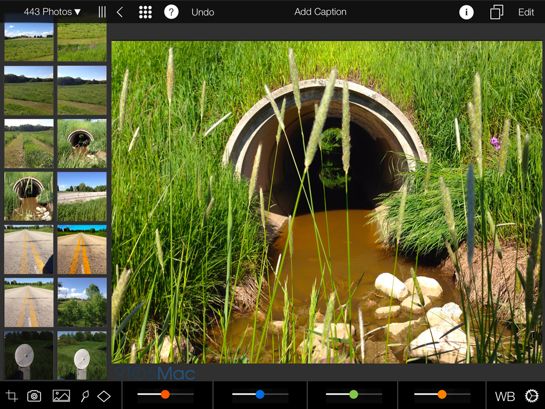Screen dimensions: 545x409
Task: Toggle sidebar with three vertical bars
Action: click(x=102, y=12)
